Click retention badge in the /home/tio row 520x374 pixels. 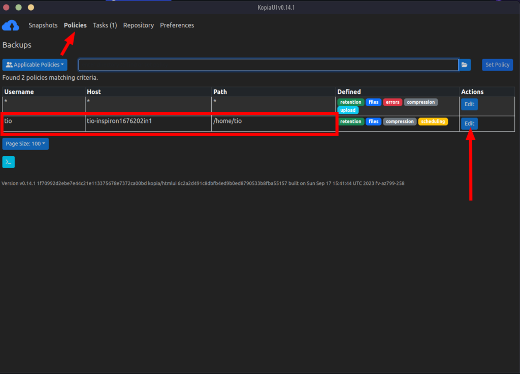[x=350, y=121]
